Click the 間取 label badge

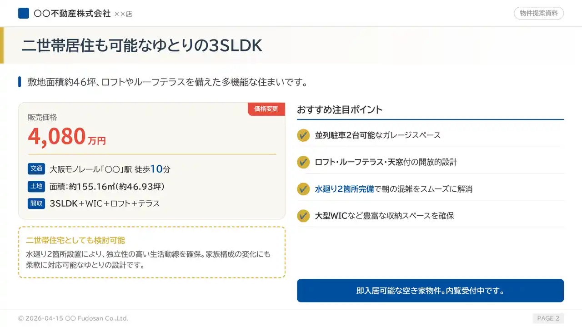36,203
